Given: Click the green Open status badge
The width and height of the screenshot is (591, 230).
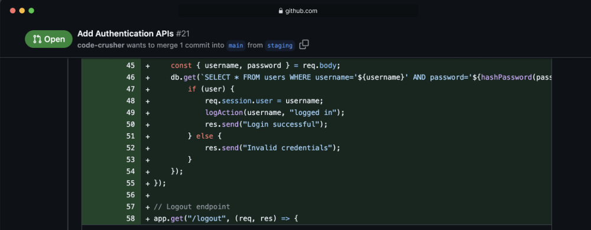Looking at the screenshot, I should [48, 39].
